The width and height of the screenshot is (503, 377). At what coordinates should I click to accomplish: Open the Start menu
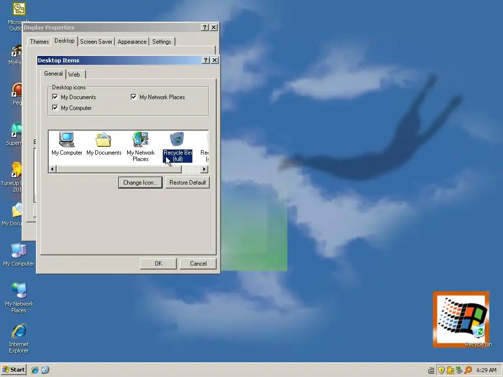13,370
